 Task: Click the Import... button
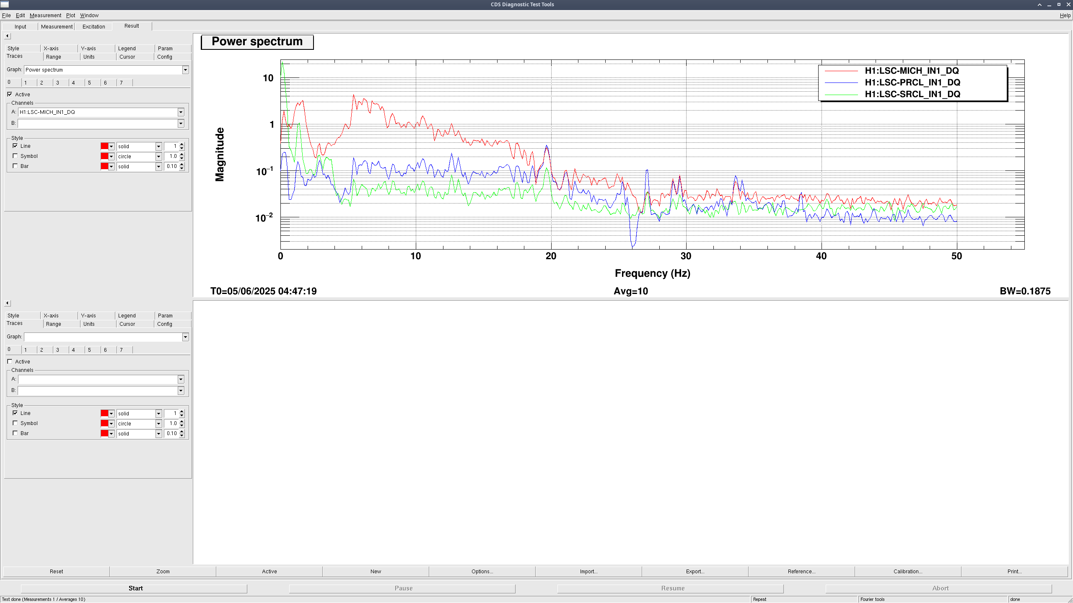coord(589,572)
